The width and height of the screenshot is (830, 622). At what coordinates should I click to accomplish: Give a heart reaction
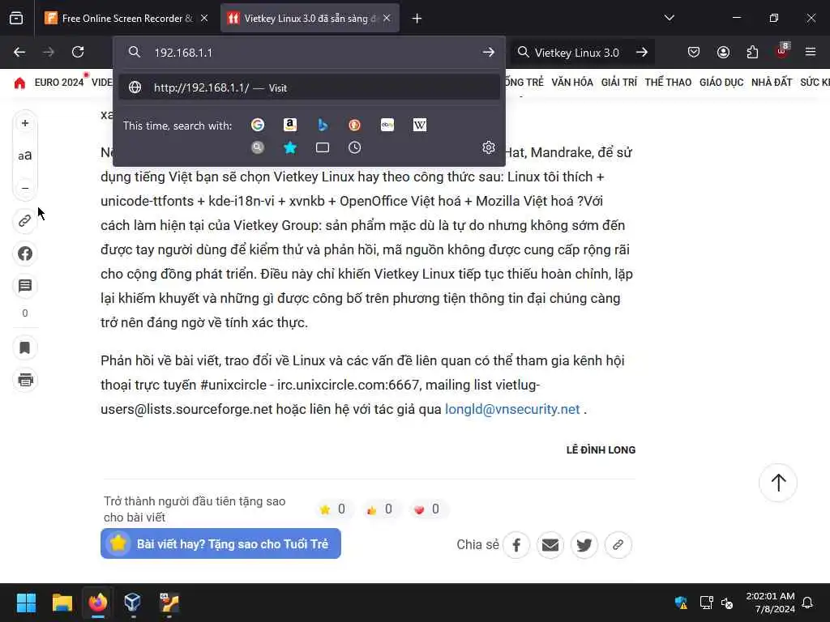pyautogui.click(x=426, y=509)
